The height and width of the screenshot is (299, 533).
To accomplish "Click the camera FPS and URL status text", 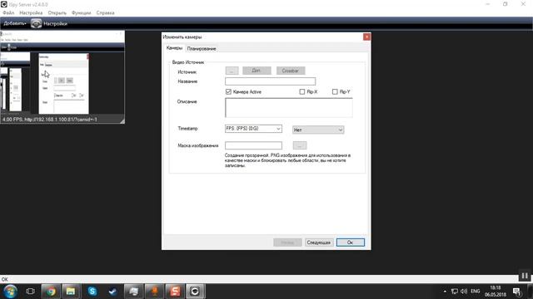I will (50, 120).
